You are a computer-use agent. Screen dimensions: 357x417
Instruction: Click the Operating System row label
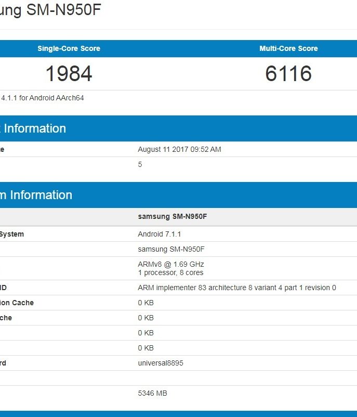coord(12,234)
